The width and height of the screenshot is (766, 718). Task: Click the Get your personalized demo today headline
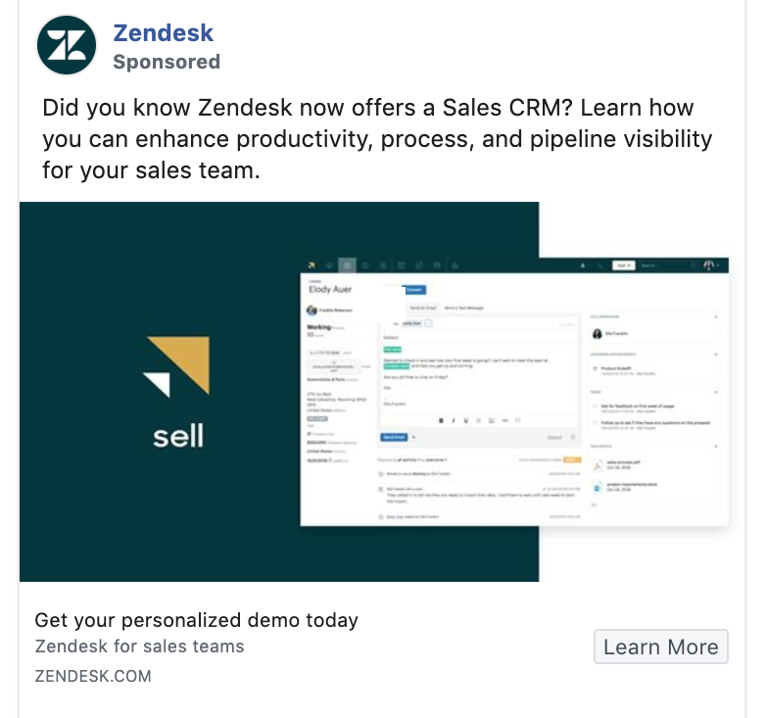coord(196,620)
